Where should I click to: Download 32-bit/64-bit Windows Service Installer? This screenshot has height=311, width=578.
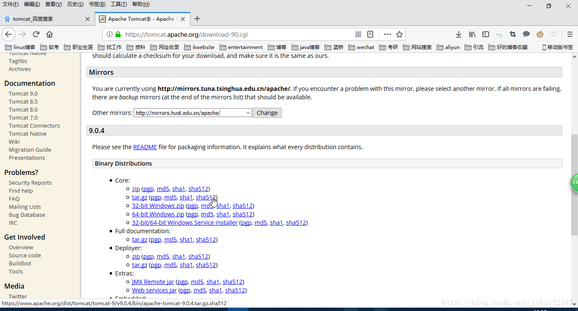click(x=185, y=223)
